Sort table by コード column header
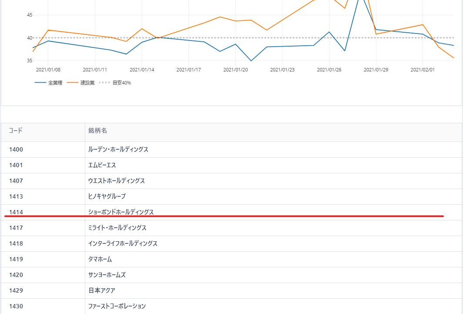Image resolution: width=463 pixels, height=314 pixels. (x=16, y=131)
